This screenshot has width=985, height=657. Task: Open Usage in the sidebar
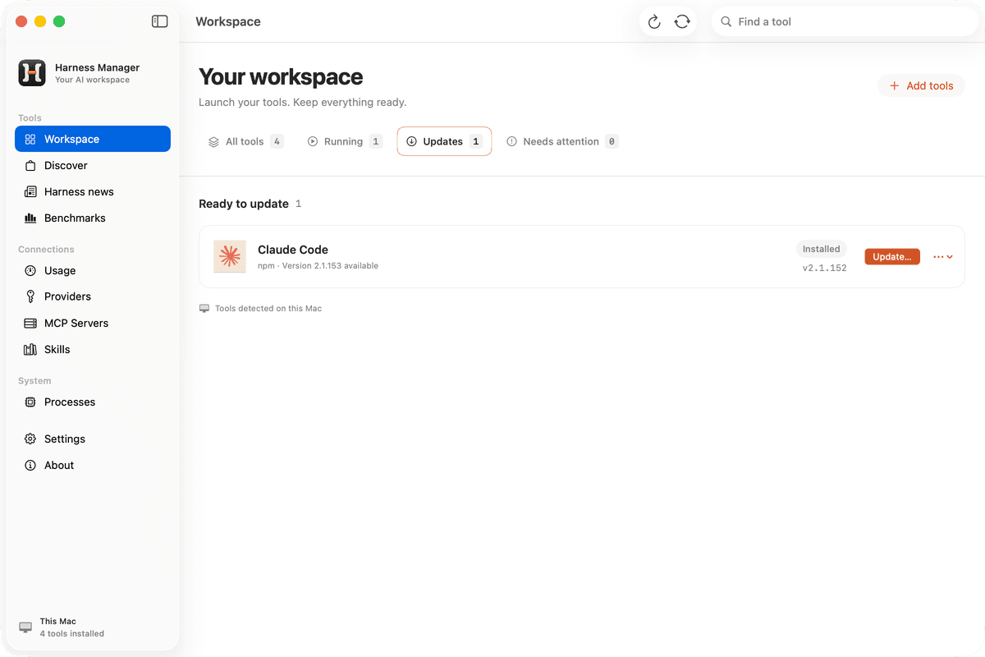click(x=93, y=270)
